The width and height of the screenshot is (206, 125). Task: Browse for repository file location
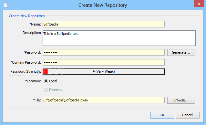click(181, 100)
